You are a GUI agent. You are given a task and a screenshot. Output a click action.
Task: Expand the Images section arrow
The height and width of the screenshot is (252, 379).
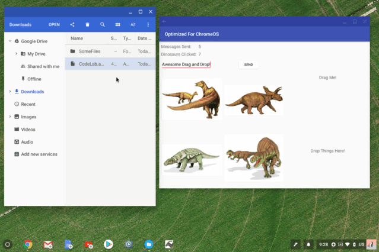(10, 117)
